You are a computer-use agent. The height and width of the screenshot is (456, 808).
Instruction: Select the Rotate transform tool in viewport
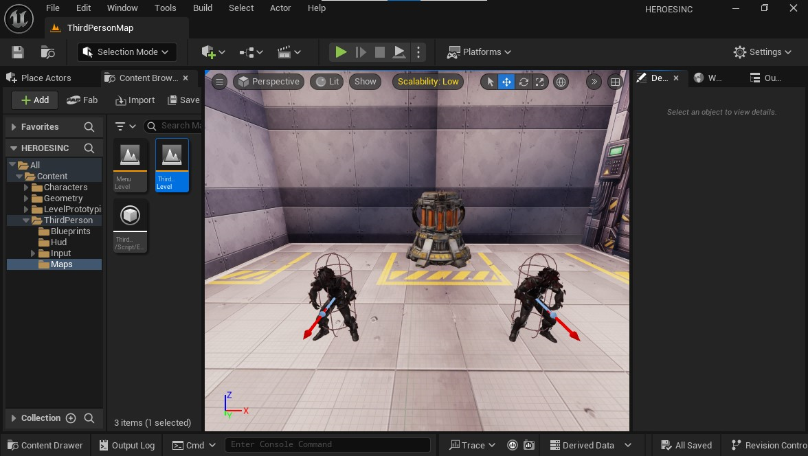[524, 82]
